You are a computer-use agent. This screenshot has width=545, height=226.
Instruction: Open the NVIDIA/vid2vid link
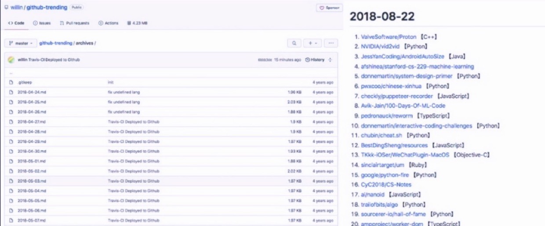pyautogui.click(x=380, y=46)
